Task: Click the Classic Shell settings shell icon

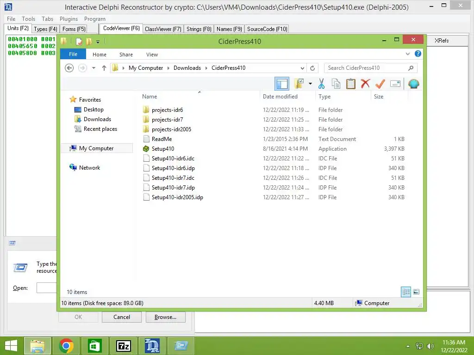Action: tap(413, 84)
